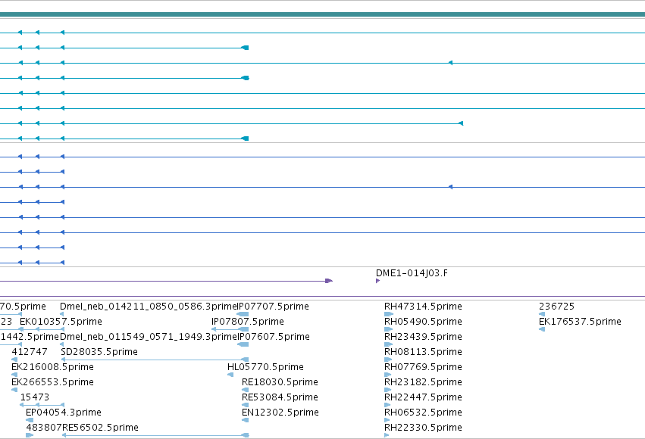Image resolution: width=645 pixels, height=439 pixels.
Task: Select the IP07607.5prime label
Action: [274, 337]
